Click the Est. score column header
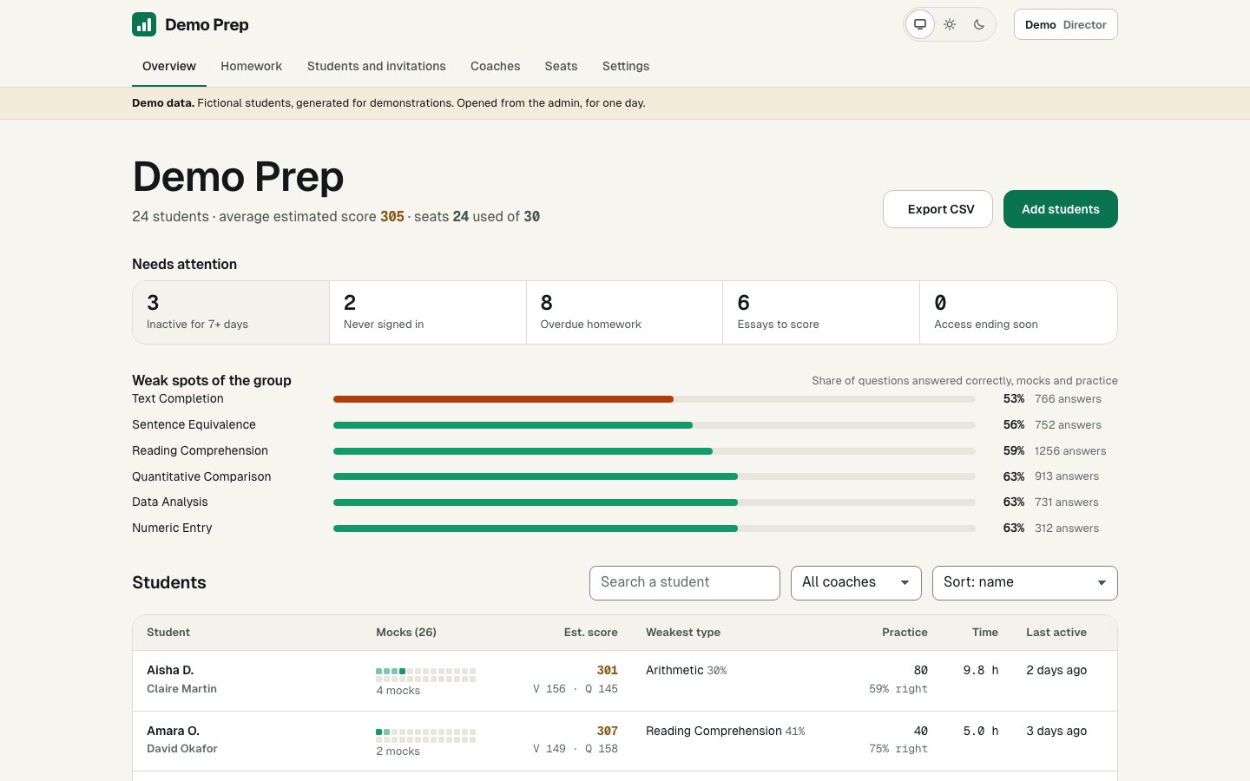Image resolution: width=1250 pixels, height=781 pixels. pos(591,633)
